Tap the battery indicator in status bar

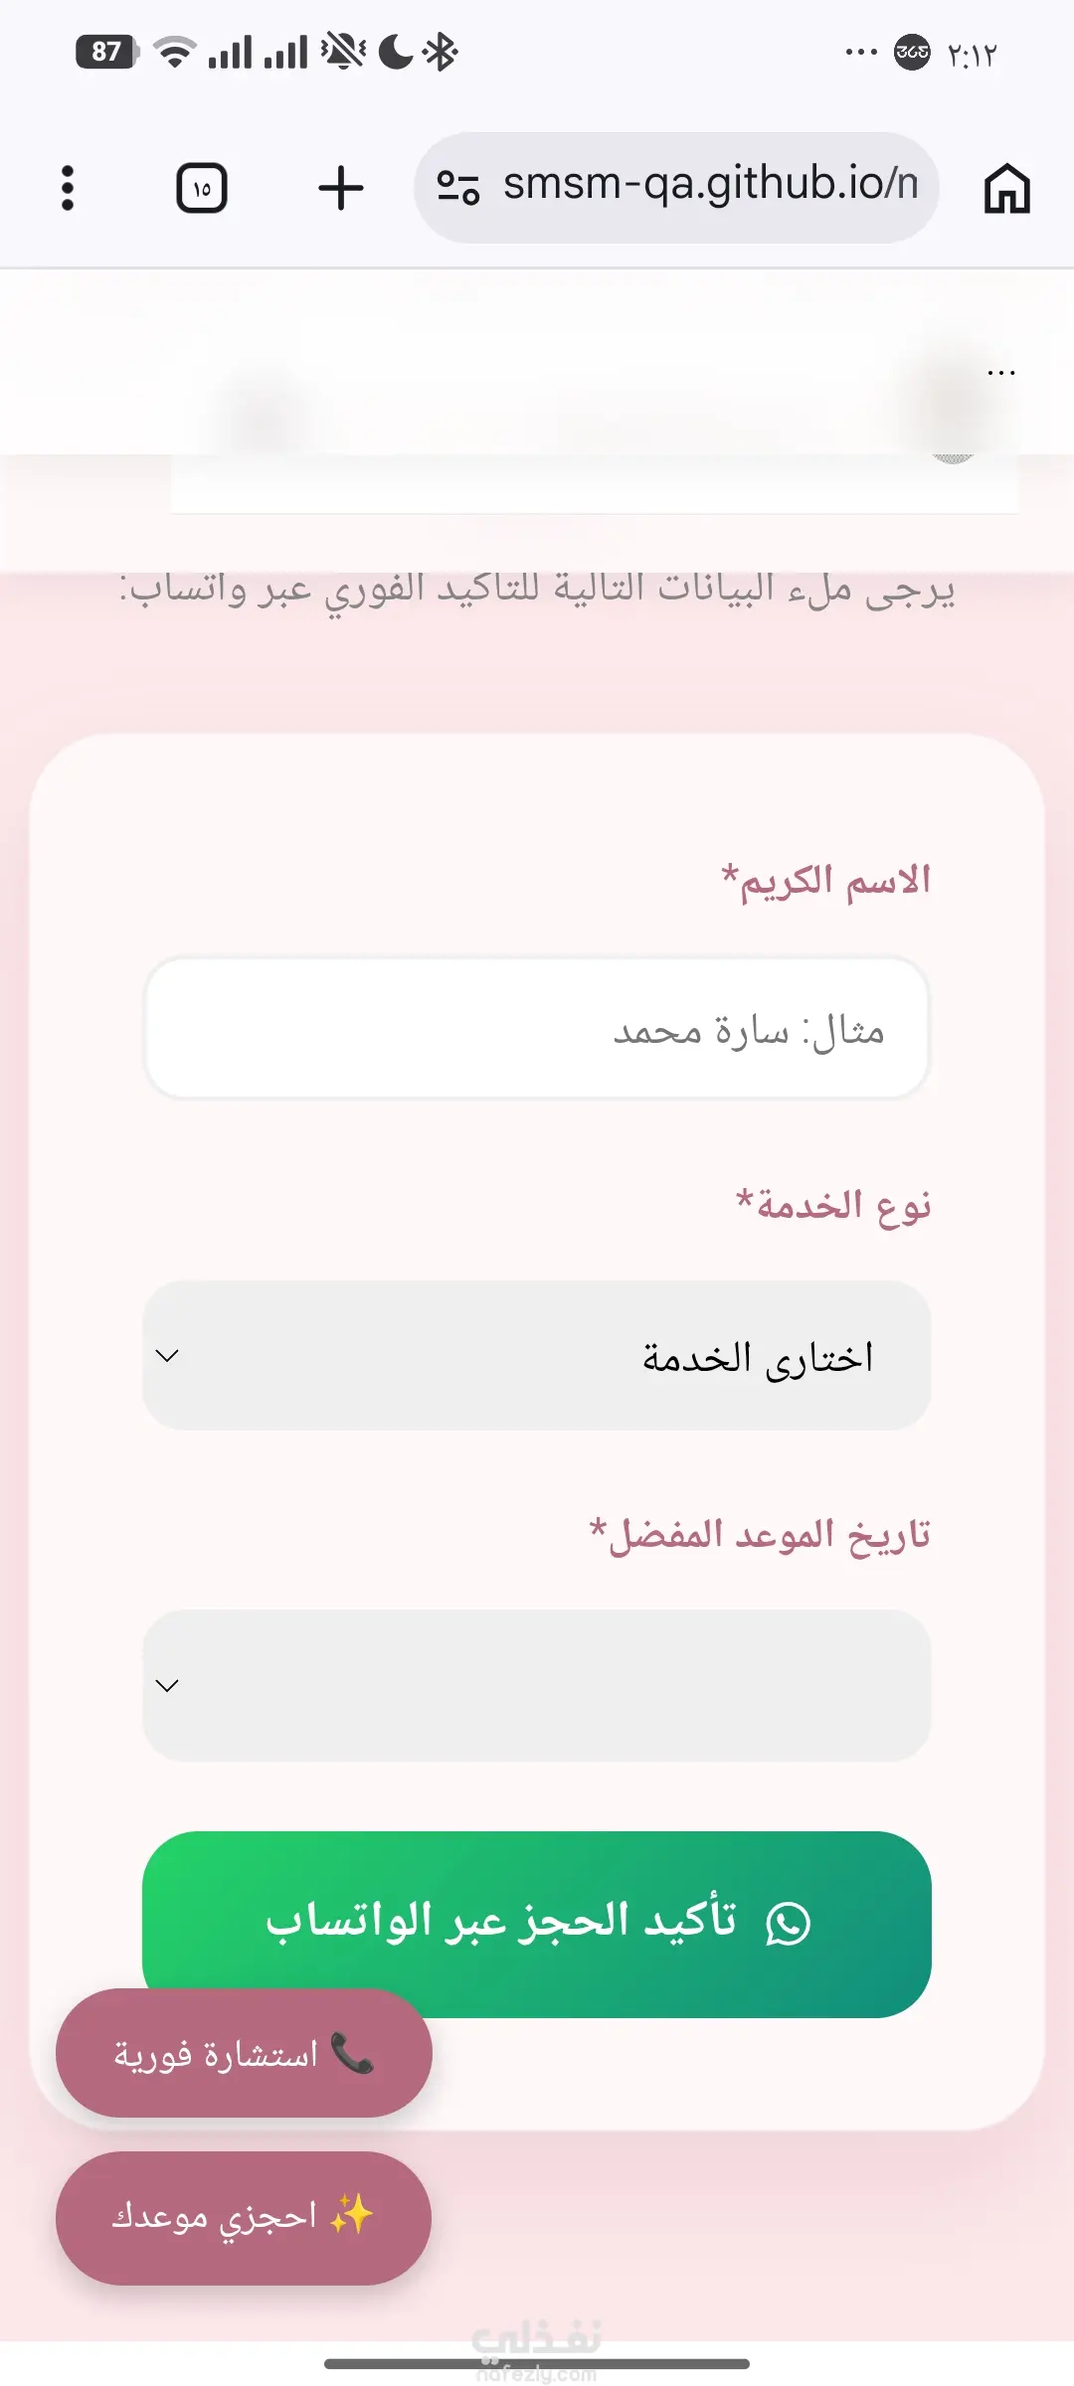coord(107,52)
